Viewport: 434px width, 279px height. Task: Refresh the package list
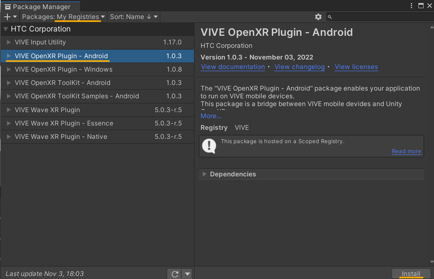(175, 274)
